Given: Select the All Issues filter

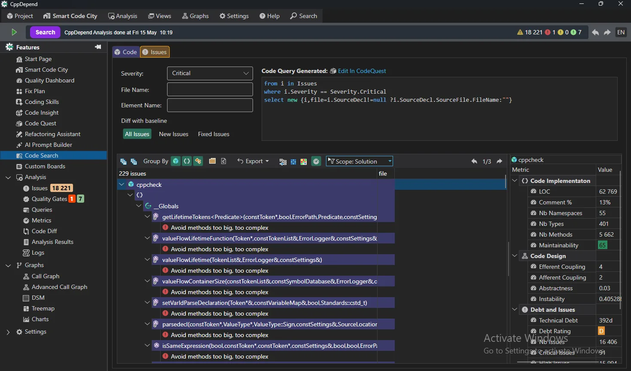Looking at the screenshot, I should pyautogui.click(x=137, y=134).
